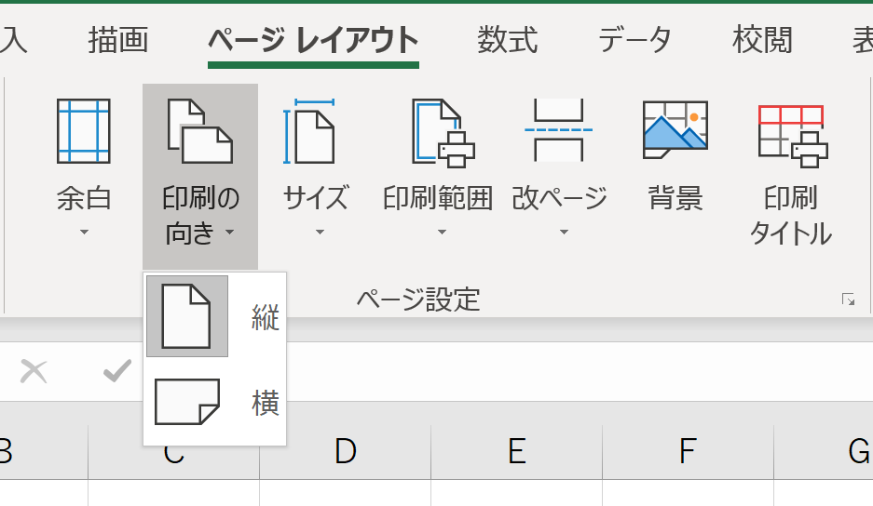Select 横 landscape page icon
873x506 pixels.
pos(187,402)
